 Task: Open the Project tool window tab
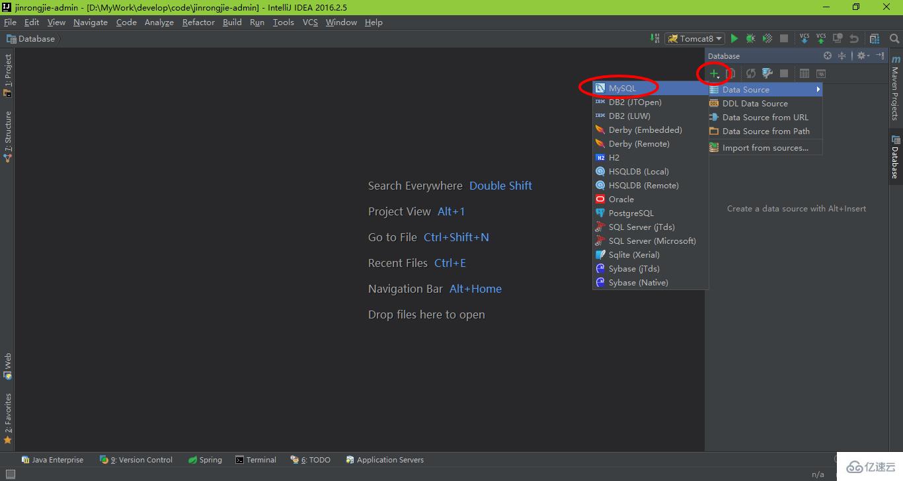(8, 75)
